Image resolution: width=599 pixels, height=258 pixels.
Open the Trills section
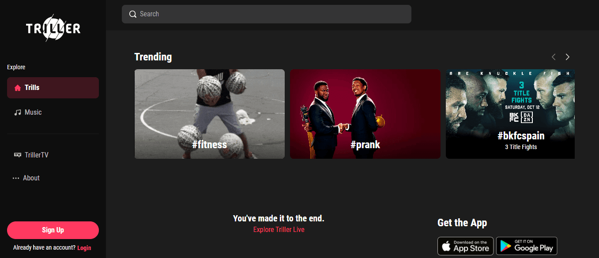click(x=53, y=88)
